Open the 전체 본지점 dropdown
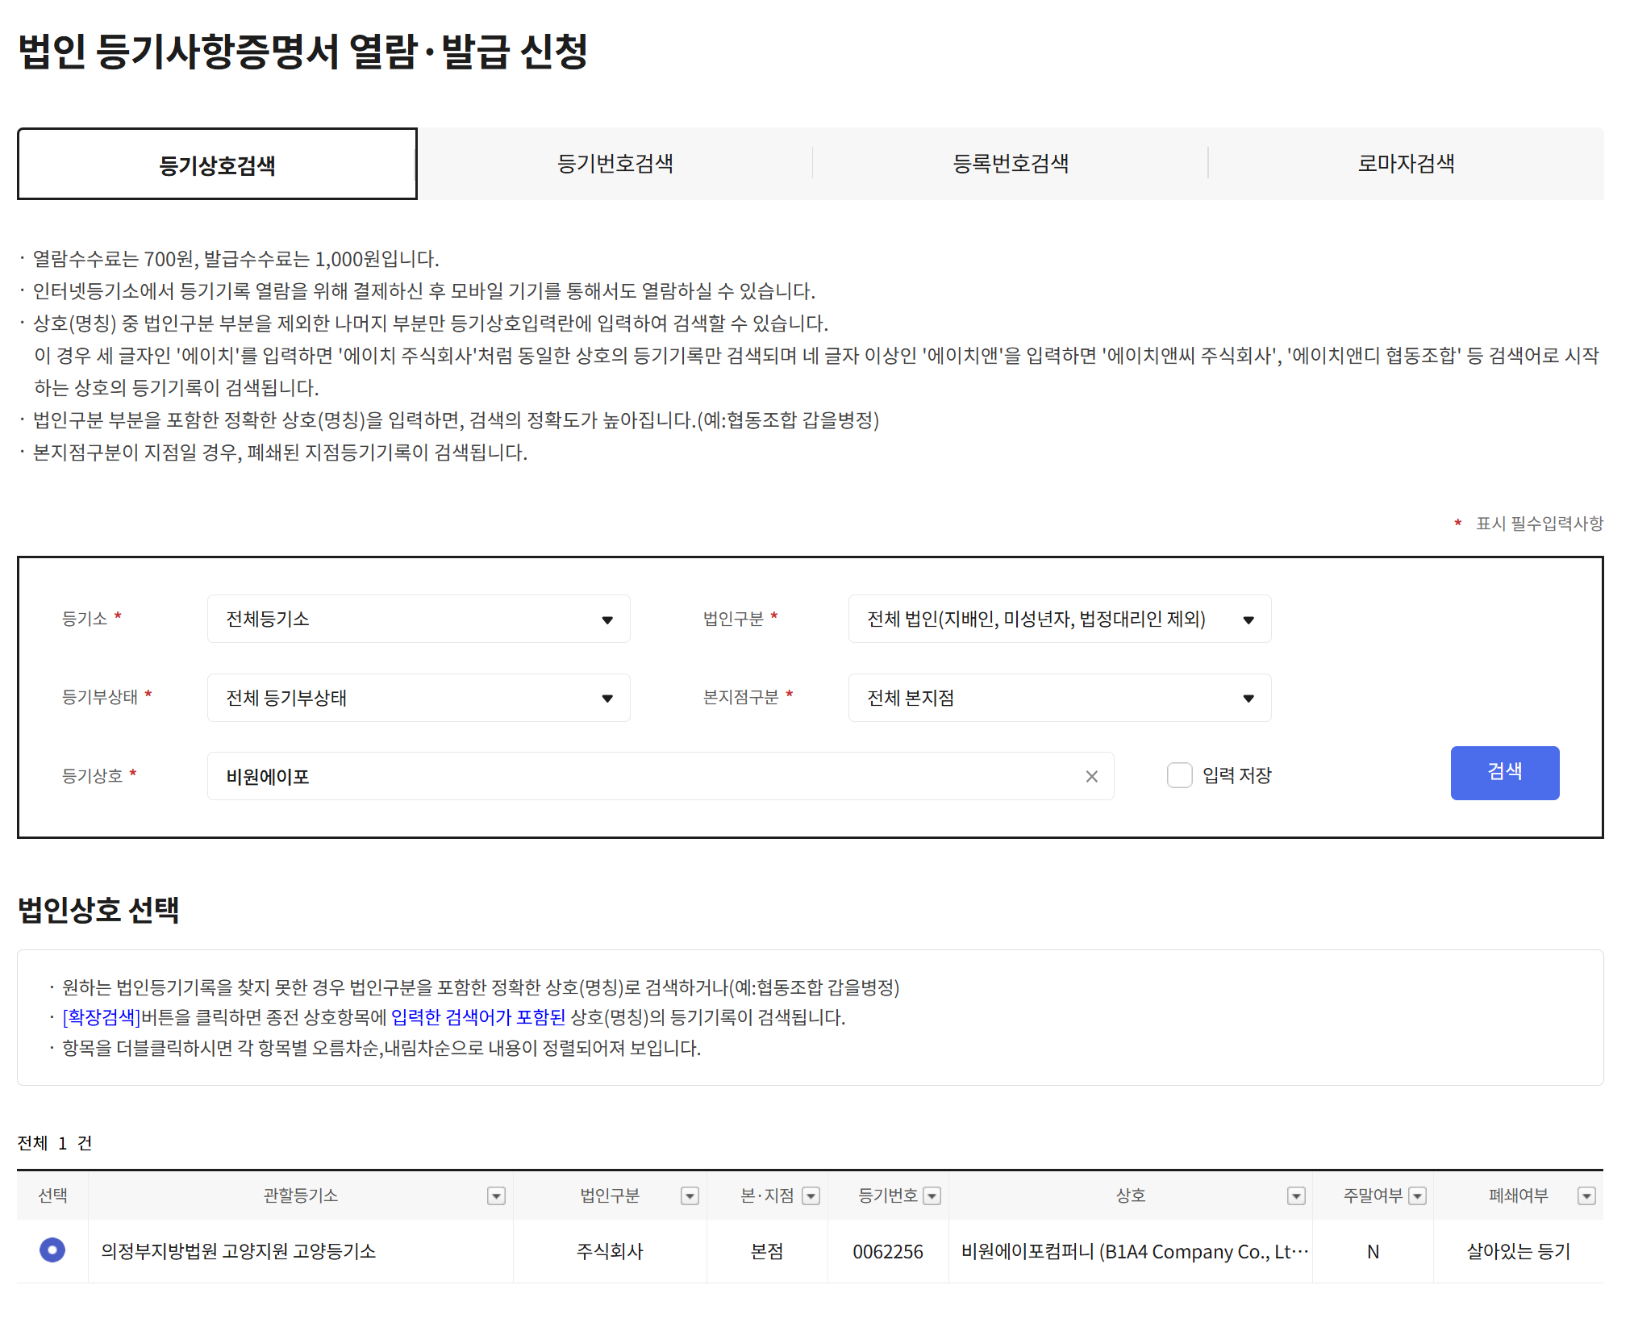 [x=1059, y=698]
